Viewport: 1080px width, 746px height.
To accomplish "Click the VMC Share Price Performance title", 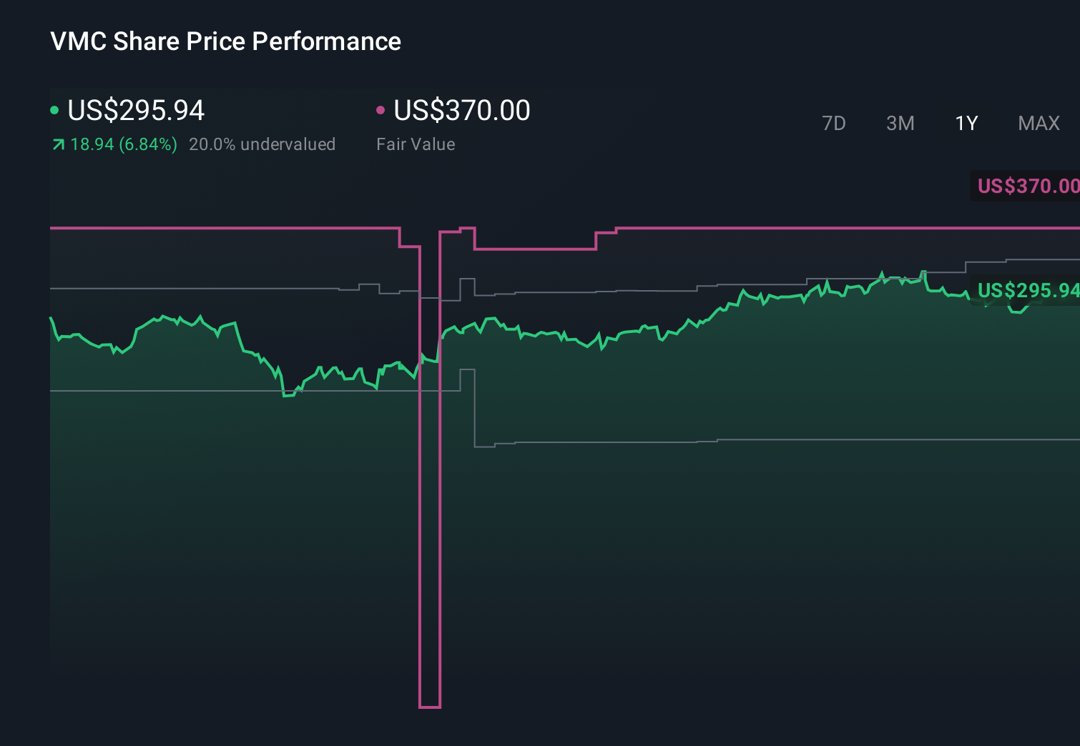I will tap(225, 41).
